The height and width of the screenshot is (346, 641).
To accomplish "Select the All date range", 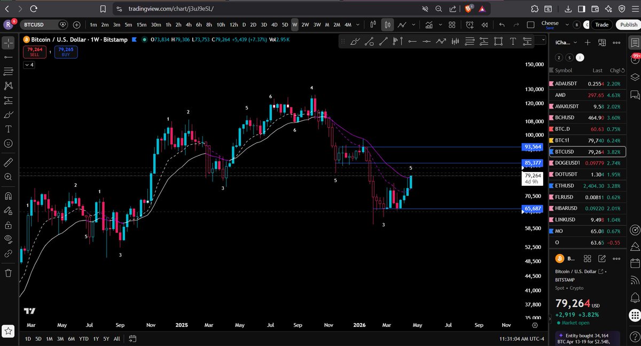I will (116, 339).
